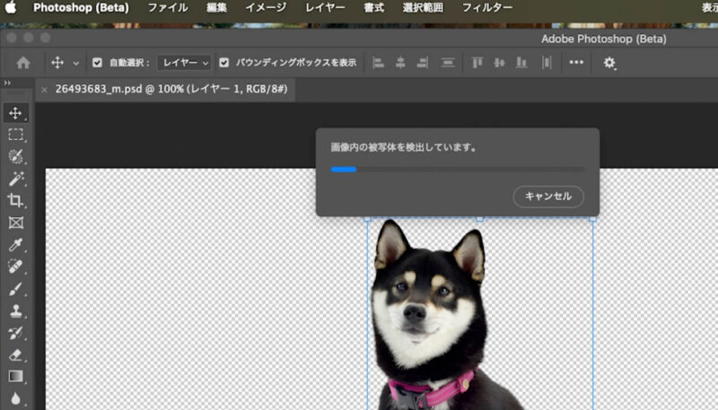Select the Brush tool
Image resolution: width=718 pixels, height=410 pixels.
[x=15, y=289]
